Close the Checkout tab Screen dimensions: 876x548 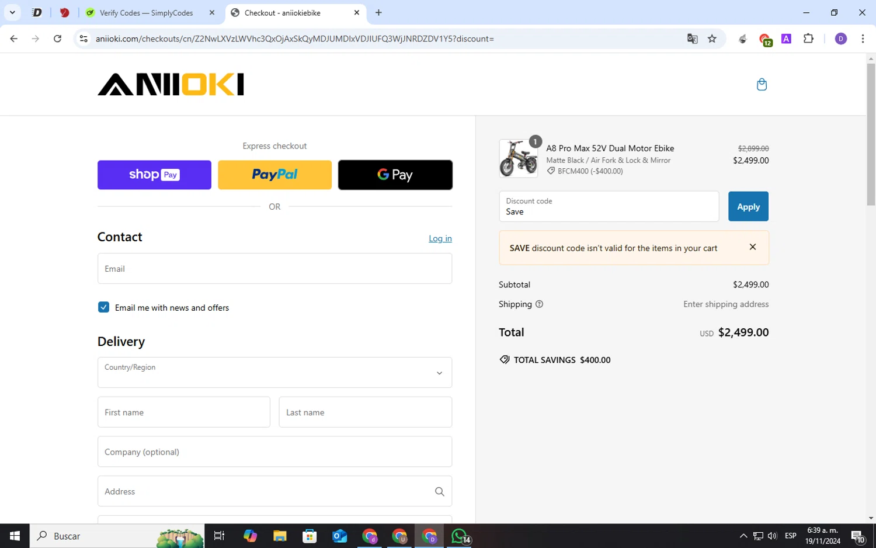357,13
